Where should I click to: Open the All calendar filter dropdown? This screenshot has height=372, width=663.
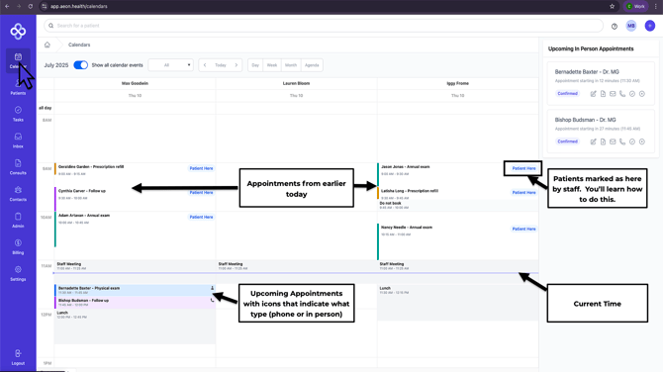(x=171, y=65)
